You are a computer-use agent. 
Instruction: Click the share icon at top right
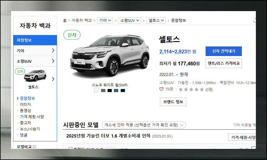[254, 20]
